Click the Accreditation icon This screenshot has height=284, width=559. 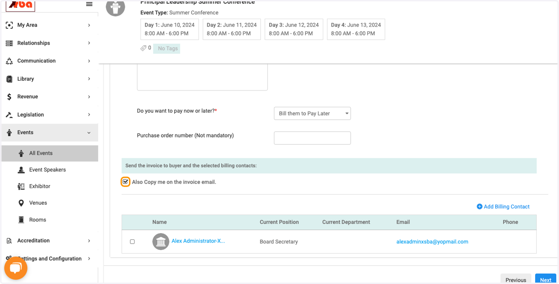click(9, 241)
